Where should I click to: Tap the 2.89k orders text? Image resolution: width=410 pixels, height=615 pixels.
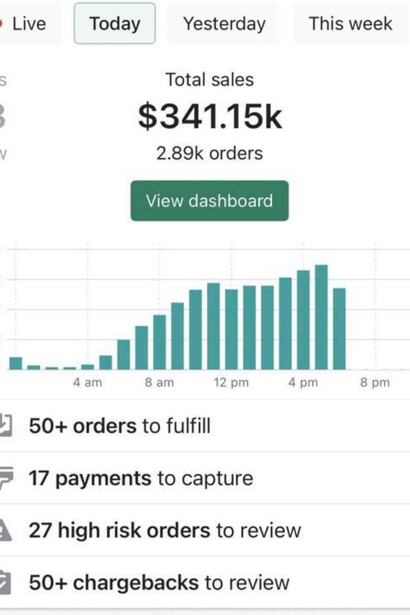209,153
